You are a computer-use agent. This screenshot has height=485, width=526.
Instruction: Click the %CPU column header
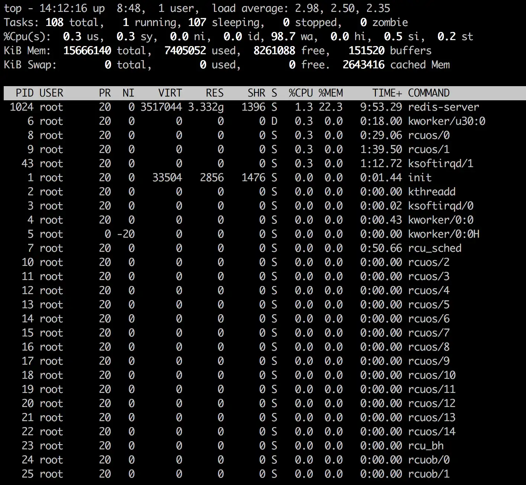click(301, 93)
